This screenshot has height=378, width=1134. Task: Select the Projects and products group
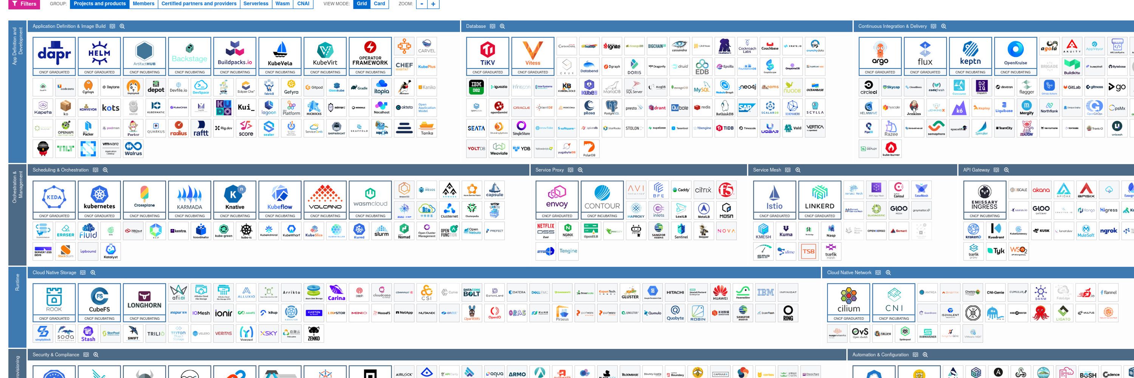click(x=99, y=3)
